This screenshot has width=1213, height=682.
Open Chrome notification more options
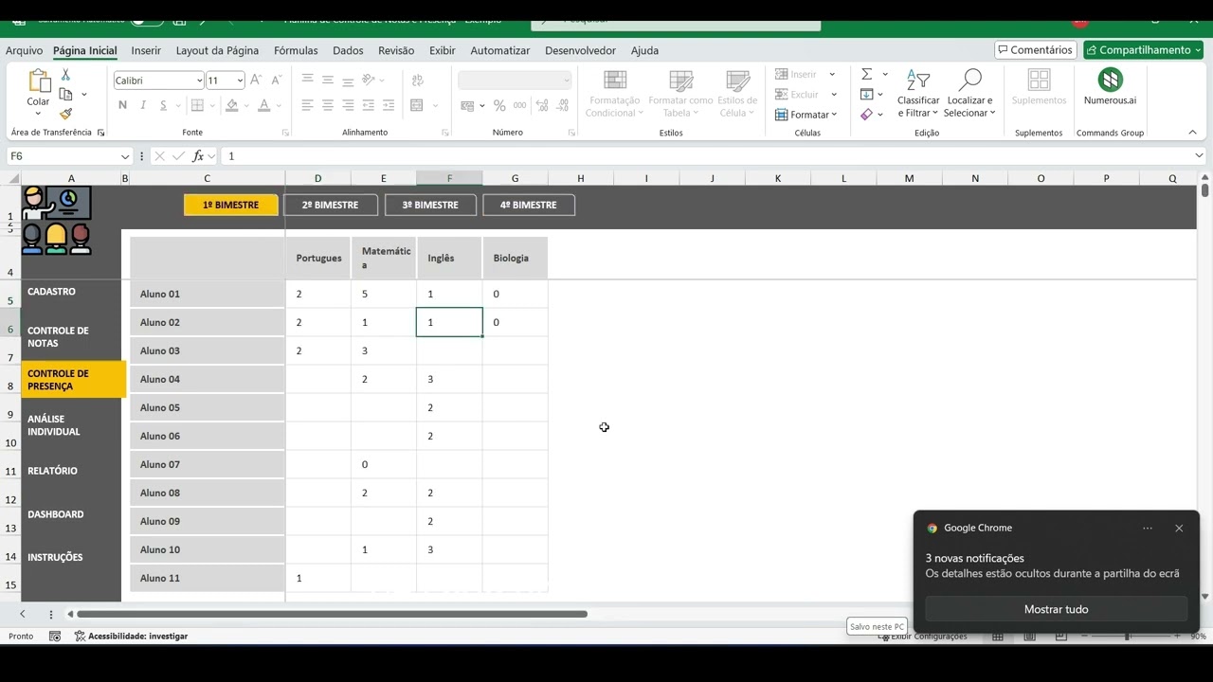coord(1148,529)
